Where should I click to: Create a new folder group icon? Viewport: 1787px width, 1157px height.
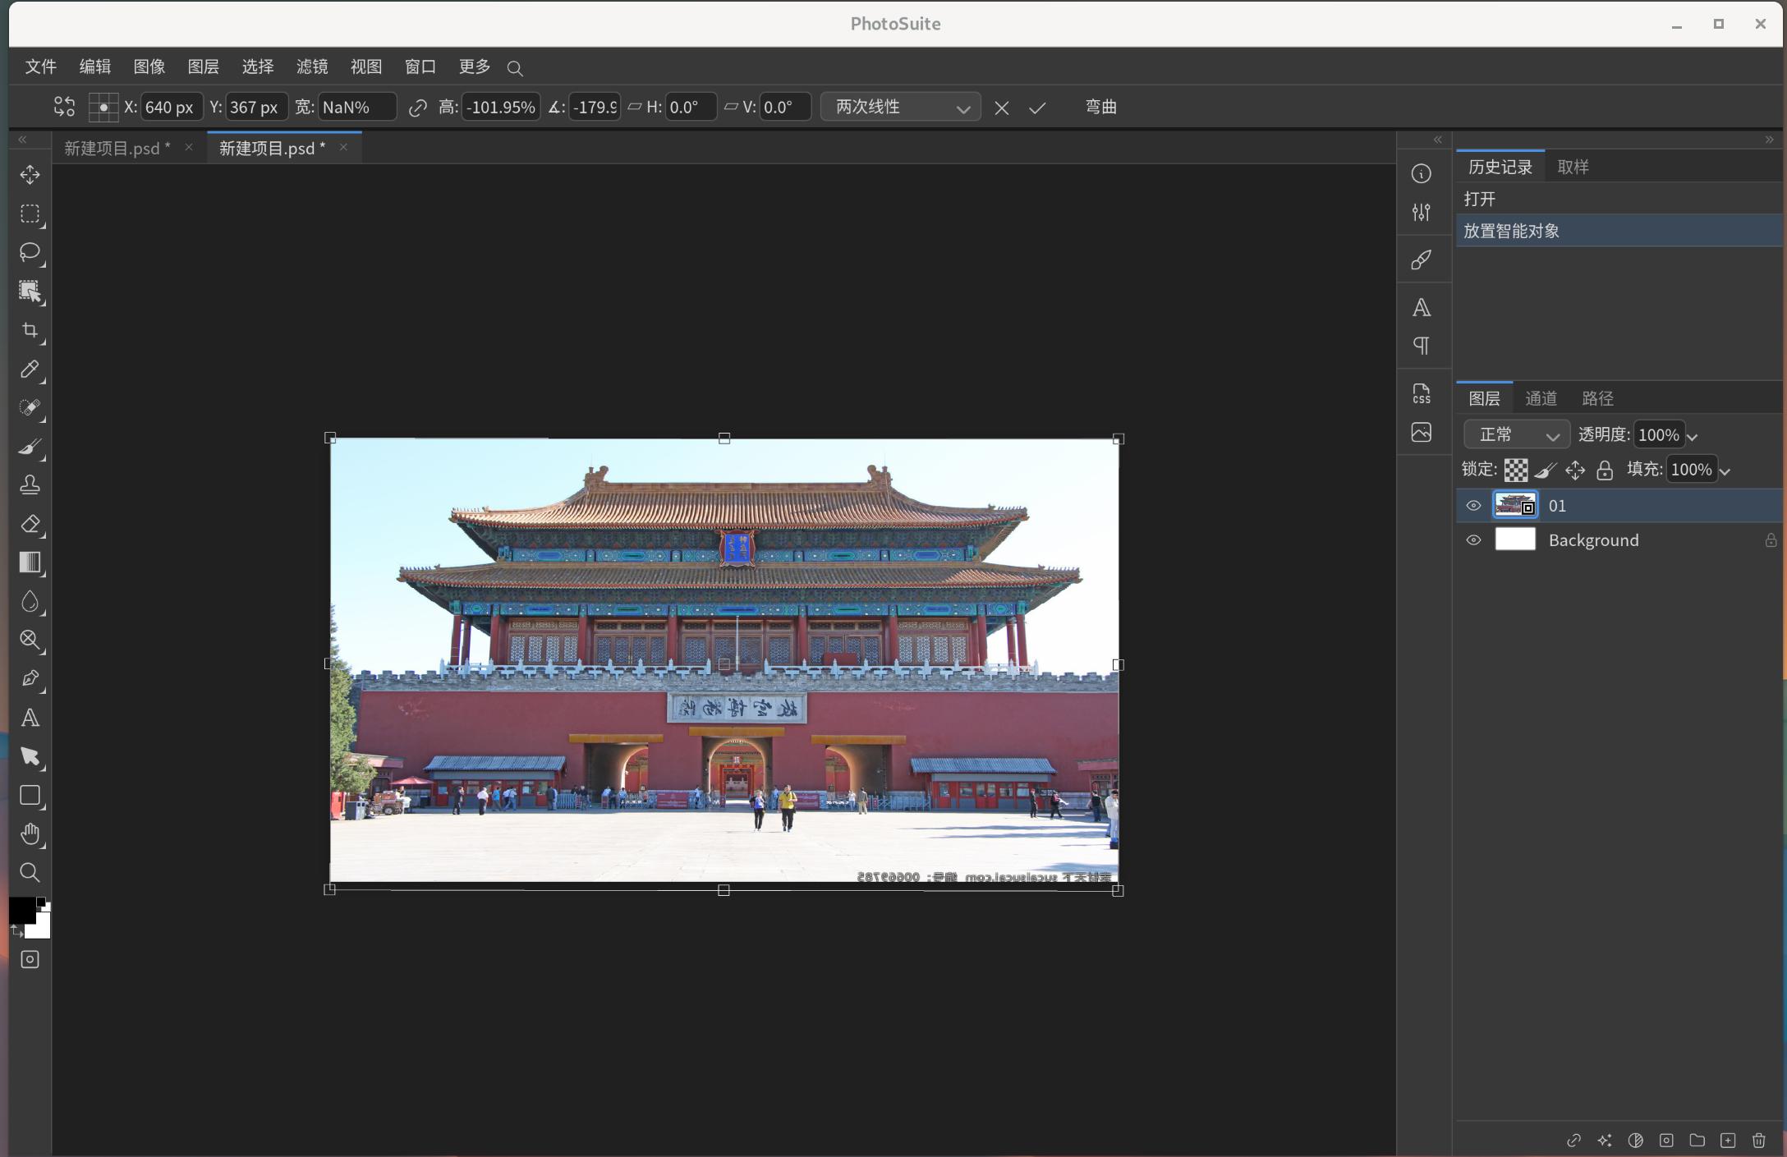pos(1697,1140)
